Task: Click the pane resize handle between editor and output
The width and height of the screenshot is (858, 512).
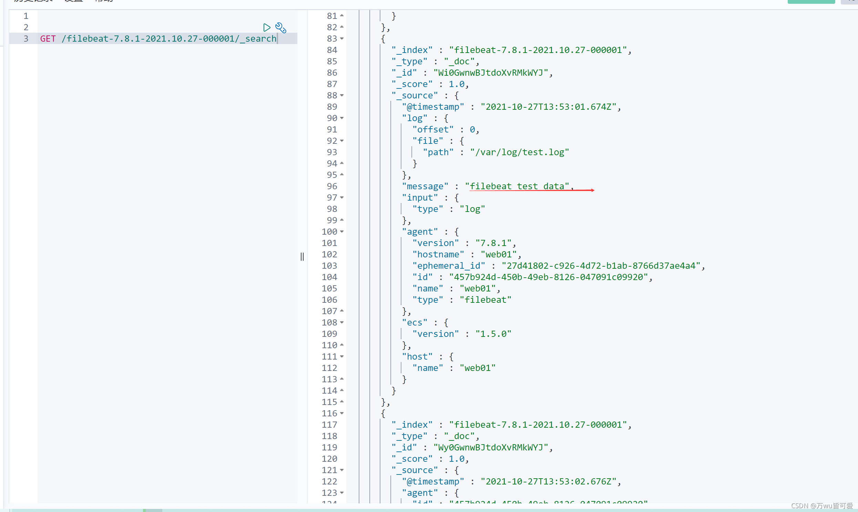Action: [302, 256]
